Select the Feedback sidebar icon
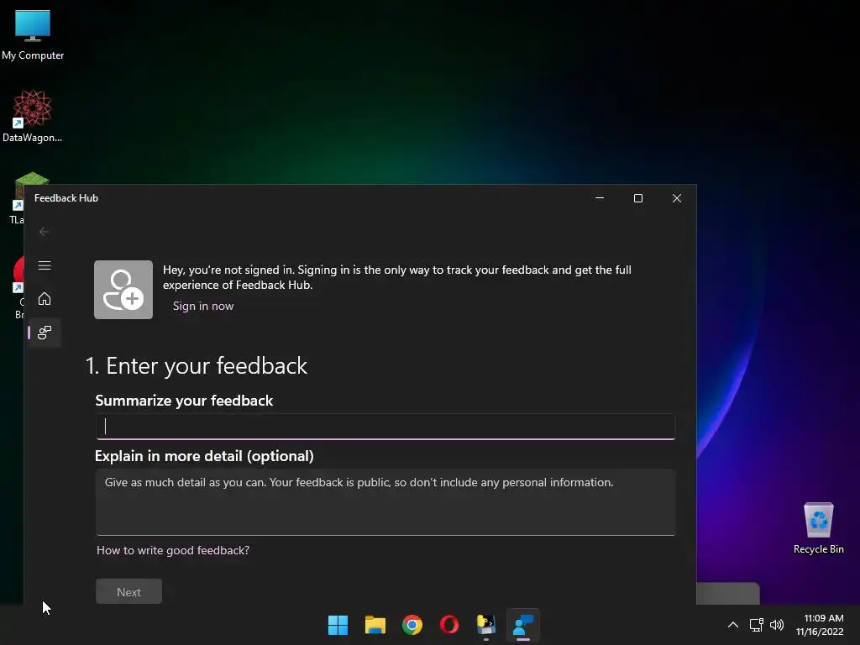 click(45, 333)
